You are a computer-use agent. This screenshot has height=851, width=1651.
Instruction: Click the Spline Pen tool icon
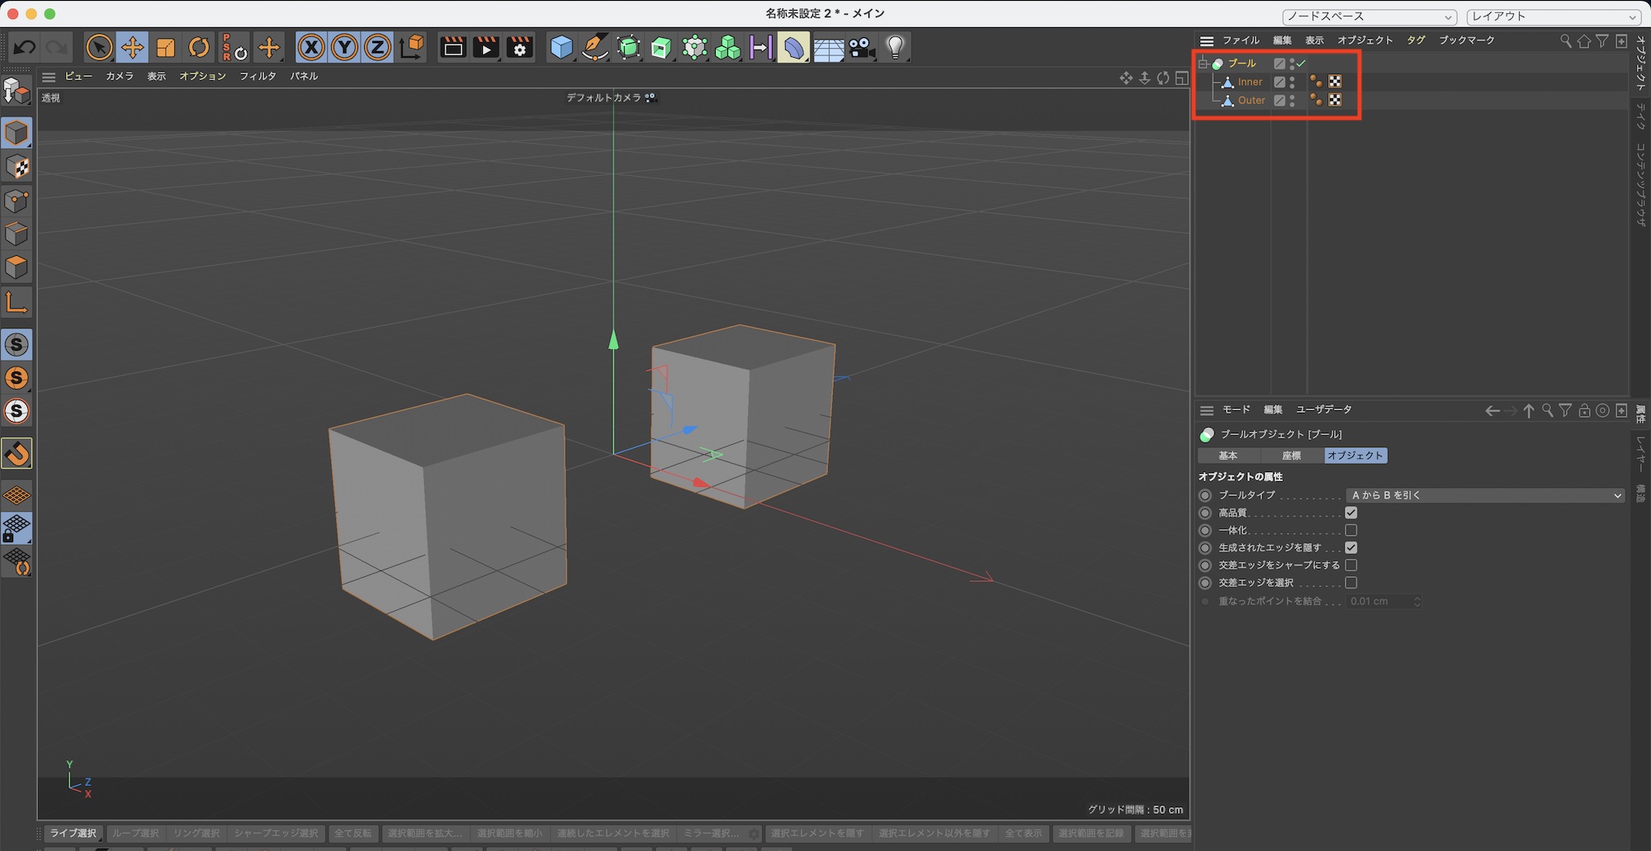(594, 48)
